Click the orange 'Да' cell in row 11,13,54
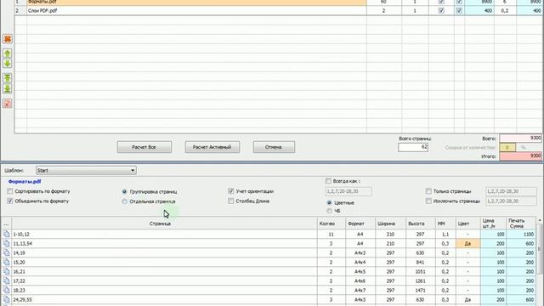The width and height of the screenshot is (544, 306). [467, 244]
